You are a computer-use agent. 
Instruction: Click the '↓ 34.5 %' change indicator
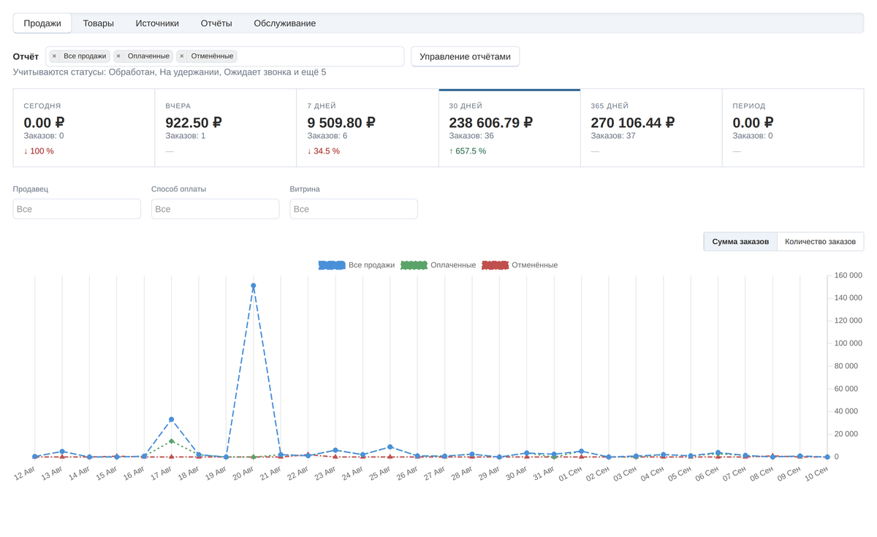pyautogui.click(x=324, y=151)
